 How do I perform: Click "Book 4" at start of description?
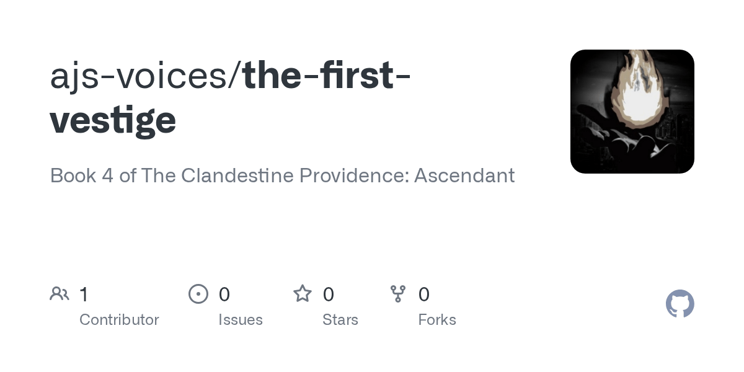point(82,175)
